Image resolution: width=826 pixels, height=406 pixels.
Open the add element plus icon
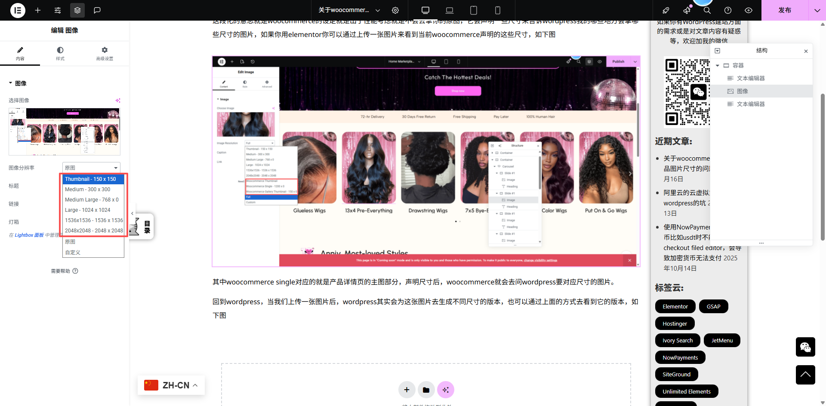point(38,10)
